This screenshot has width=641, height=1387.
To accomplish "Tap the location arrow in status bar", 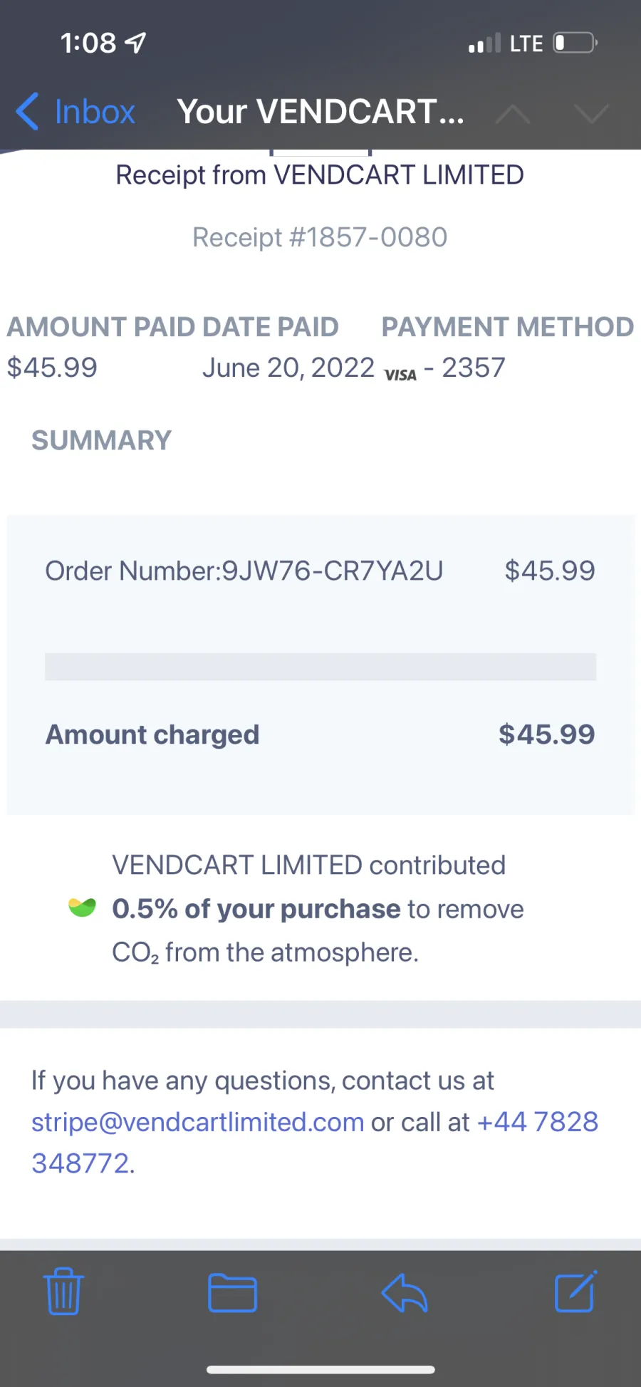I will [x=135, y=43].
